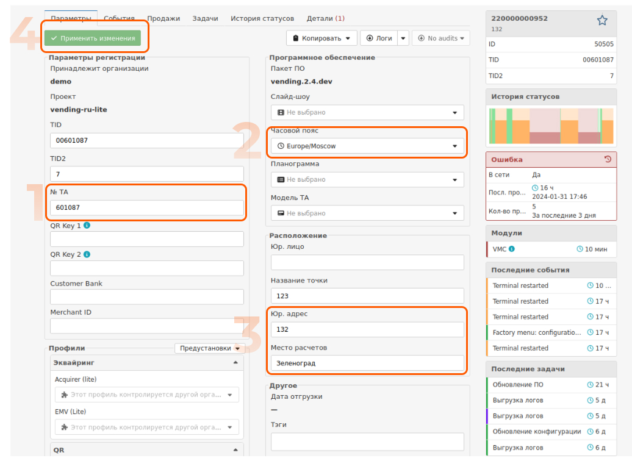Click the favorite star icon for terminal 220000000952
This screenshot has height=461, width=632.
[601, 20]
